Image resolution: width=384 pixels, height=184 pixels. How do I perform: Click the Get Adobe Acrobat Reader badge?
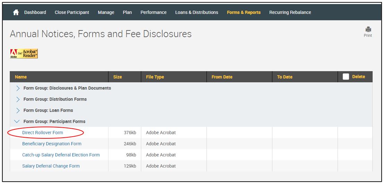(24, 54)
